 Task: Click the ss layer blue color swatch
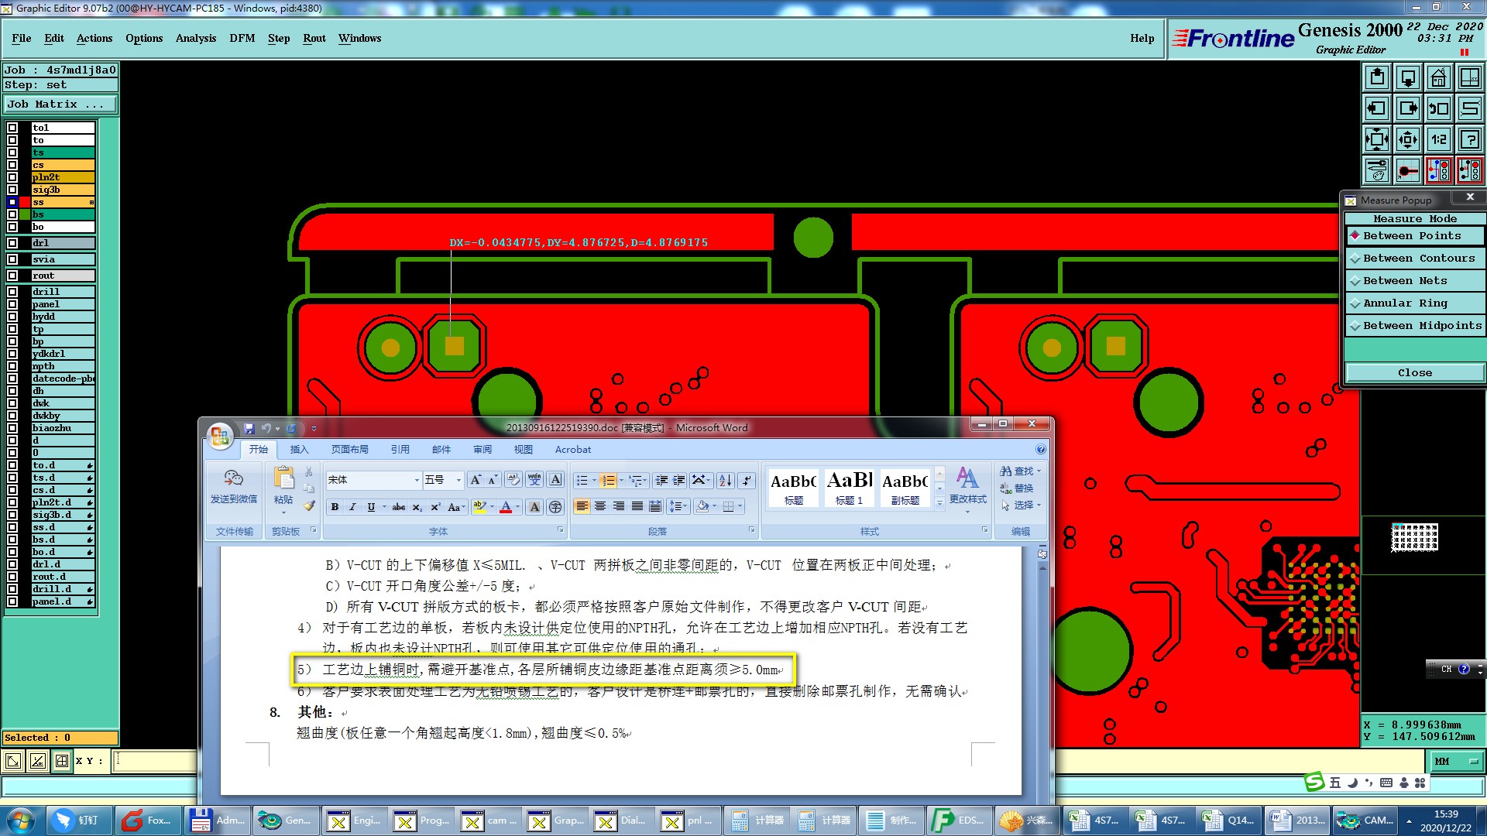12,202
